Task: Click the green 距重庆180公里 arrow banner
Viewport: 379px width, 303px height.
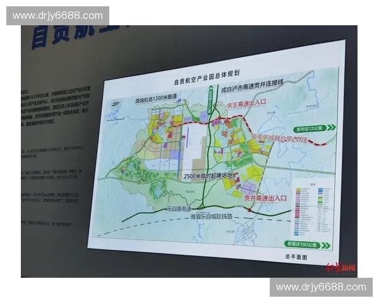Action: point(308,244)
